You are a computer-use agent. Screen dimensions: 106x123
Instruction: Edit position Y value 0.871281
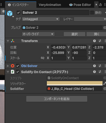click(79, 47)
